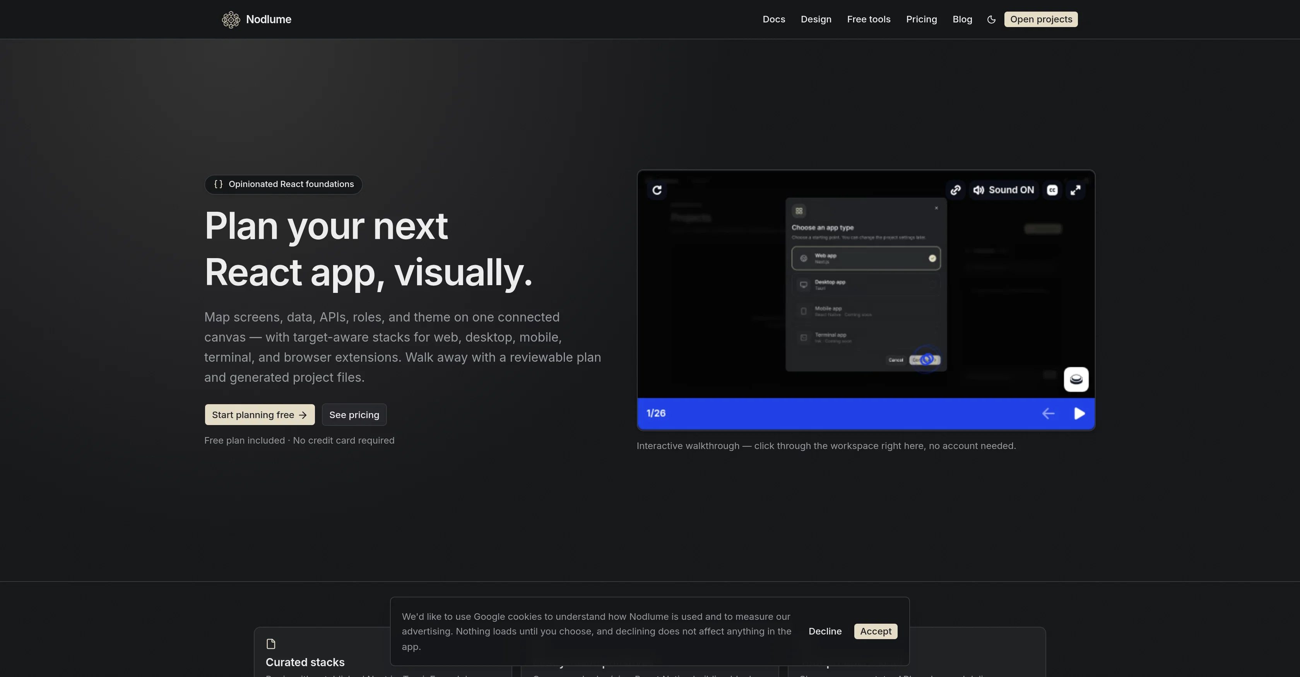
Task: Click the Nodlume brand name
Action: (269, 19)
